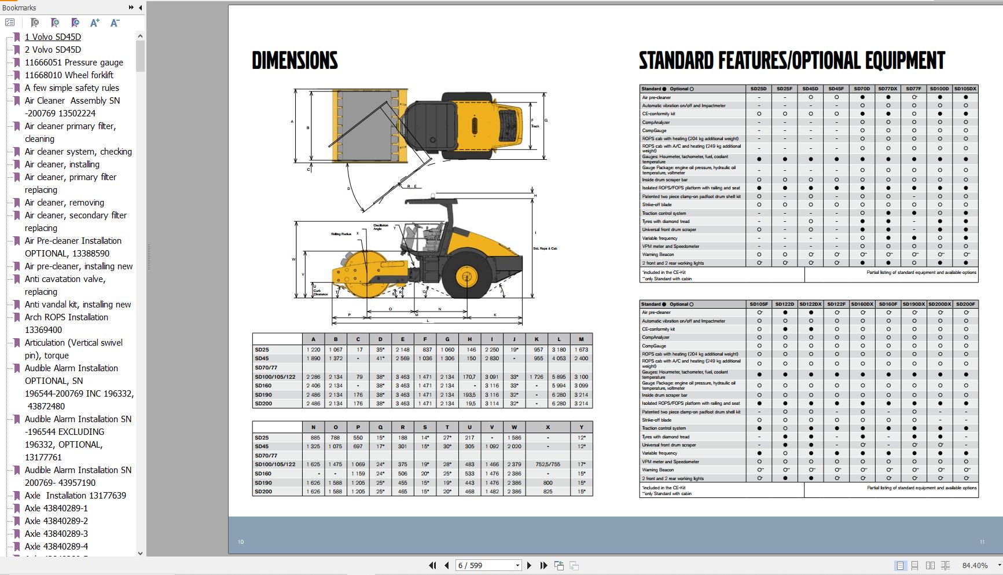Delete the selected bookmark
Screen dimensions: 1003x575
click(x=35, y=23)
